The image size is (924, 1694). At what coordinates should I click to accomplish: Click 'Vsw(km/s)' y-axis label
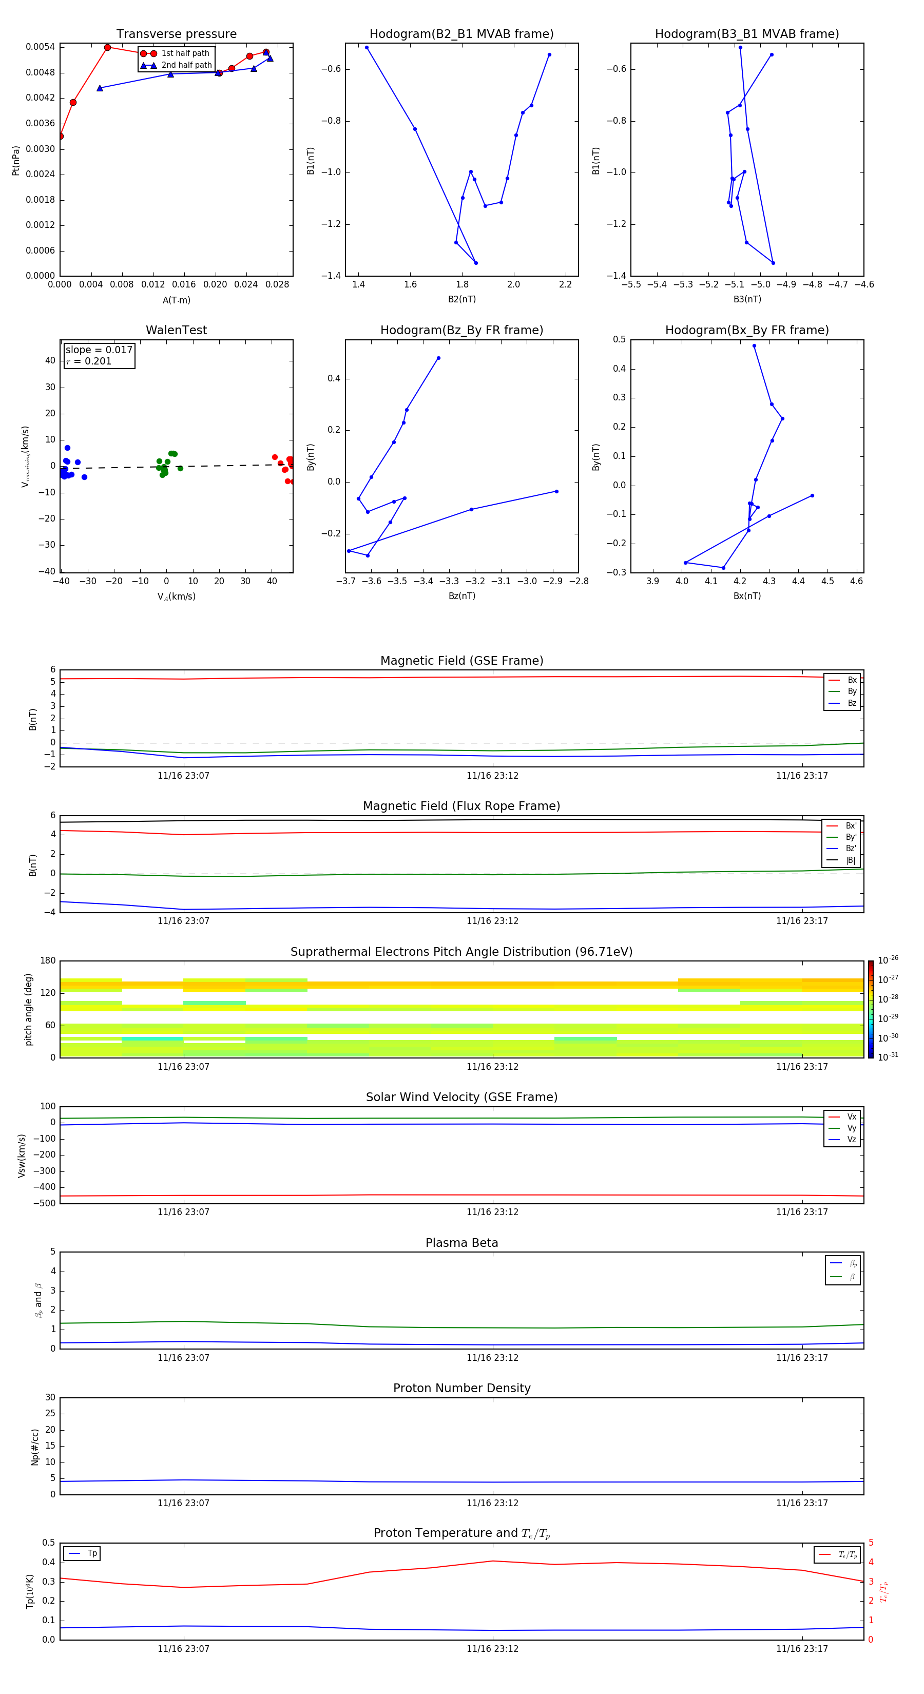[x=21, y=1156]
